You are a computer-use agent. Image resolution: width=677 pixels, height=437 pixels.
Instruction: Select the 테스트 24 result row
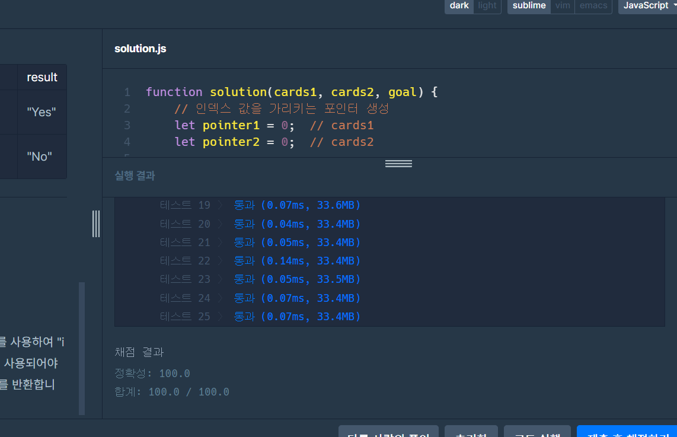(260, 298)
